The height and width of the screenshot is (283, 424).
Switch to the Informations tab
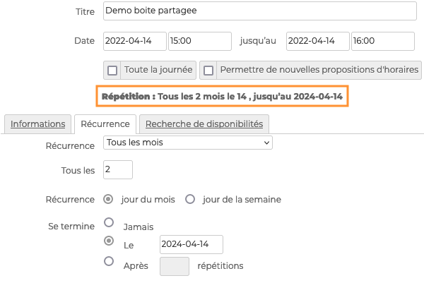[38, 124]
